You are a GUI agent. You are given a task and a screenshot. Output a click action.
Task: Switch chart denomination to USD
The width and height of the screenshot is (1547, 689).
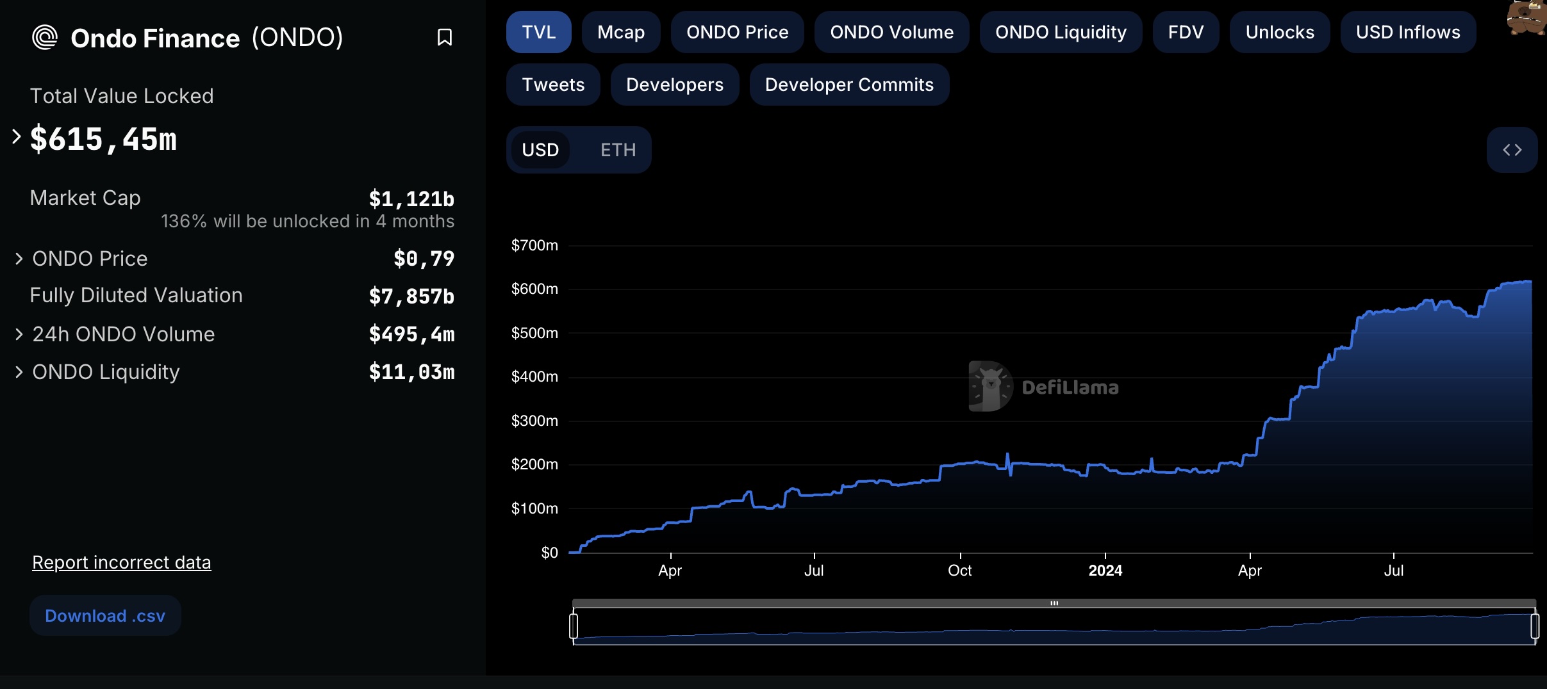click(x=540, y=150)
